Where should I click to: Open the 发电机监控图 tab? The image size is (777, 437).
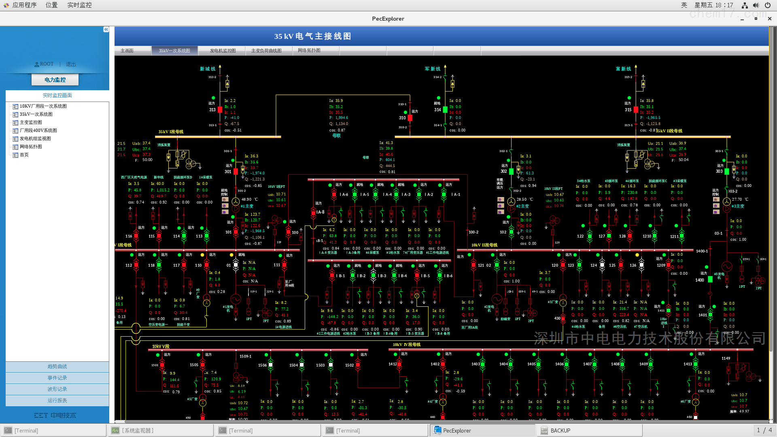point(223,51)
